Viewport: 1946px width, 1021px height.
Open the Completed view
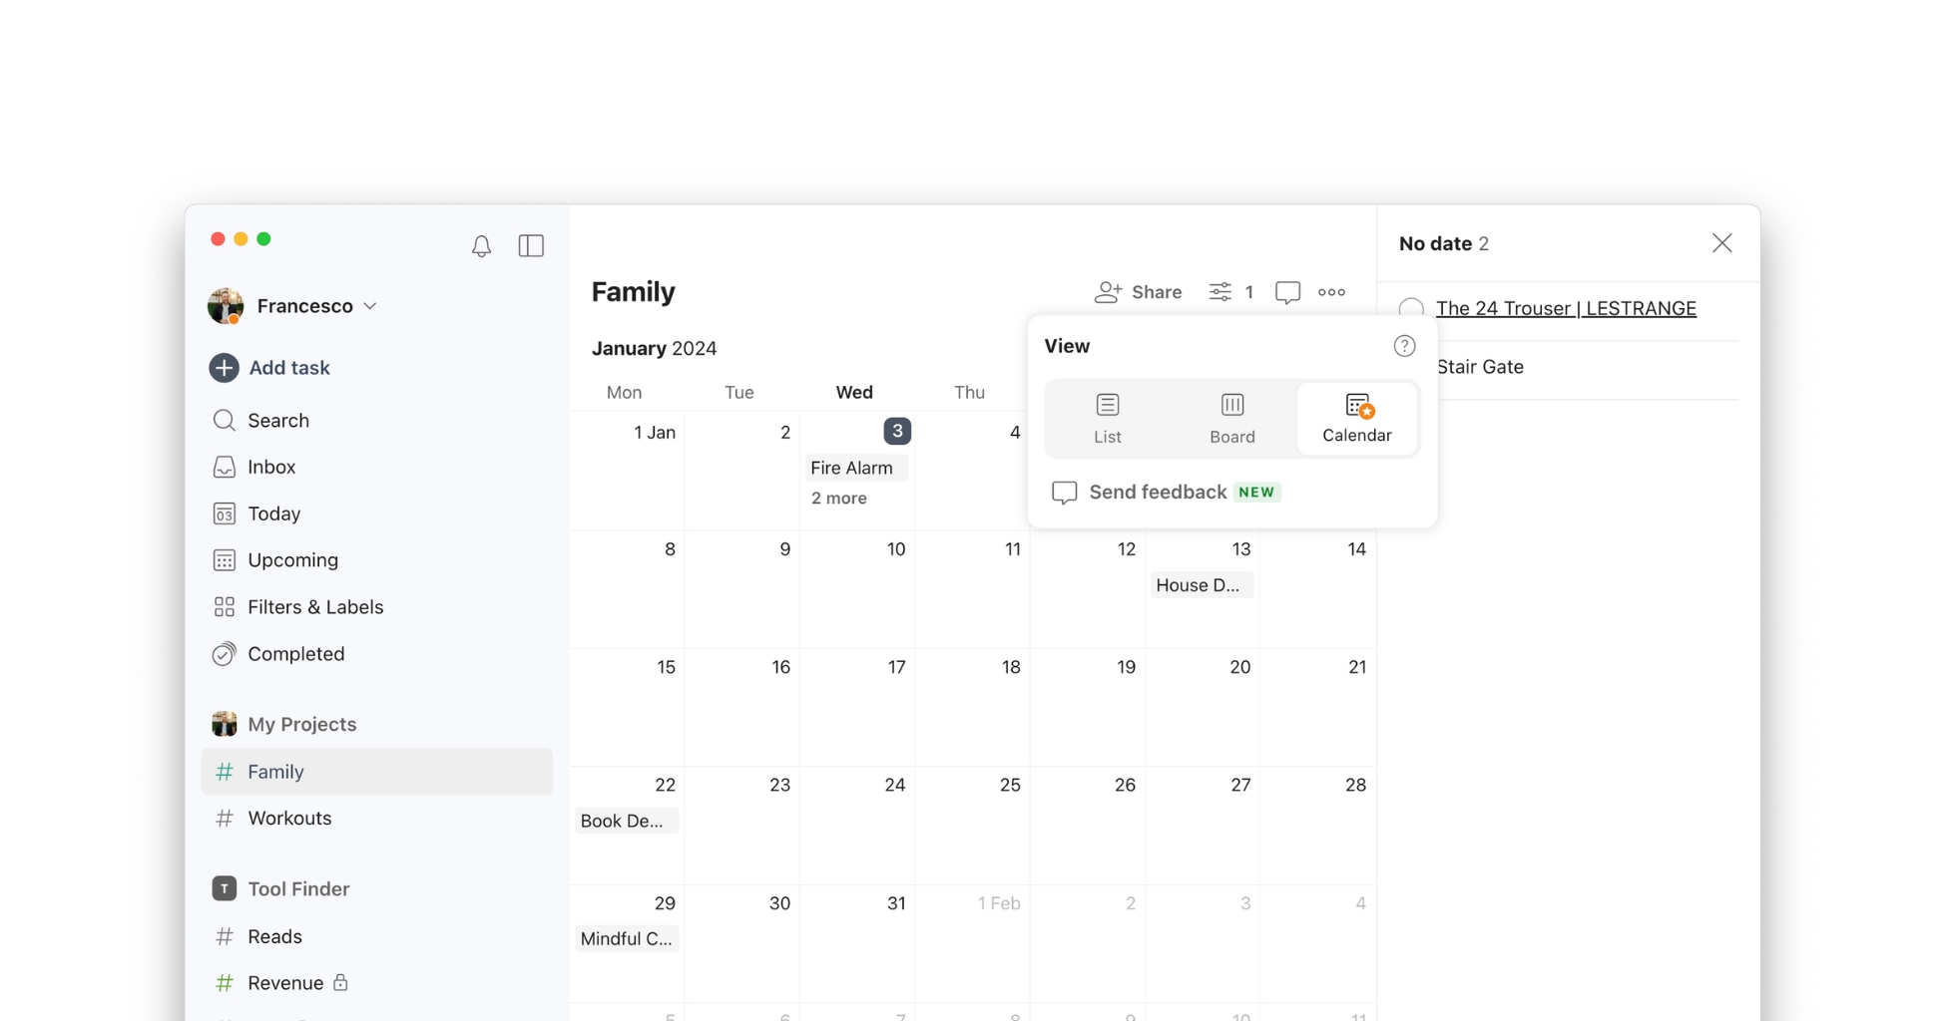pyautogui.click(x=295, y=653)
